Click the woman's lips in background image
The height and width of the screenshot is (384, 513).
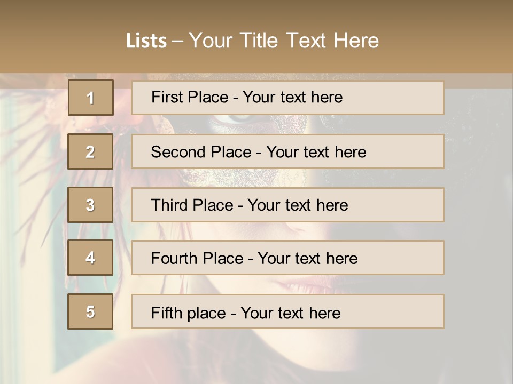310,284
